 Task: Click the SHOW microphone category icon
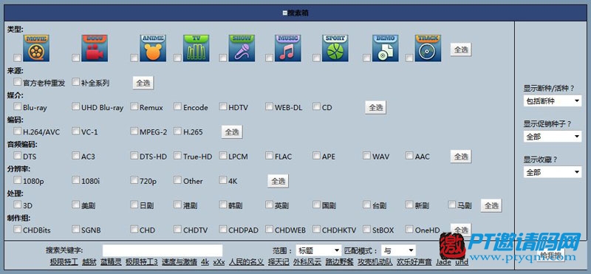[242, 48]
